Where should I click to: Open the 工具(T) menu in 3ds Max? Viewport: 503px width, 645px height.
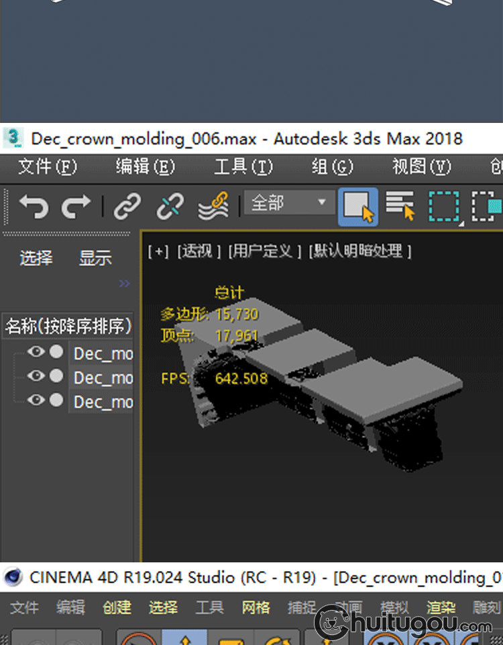point(243,167)
